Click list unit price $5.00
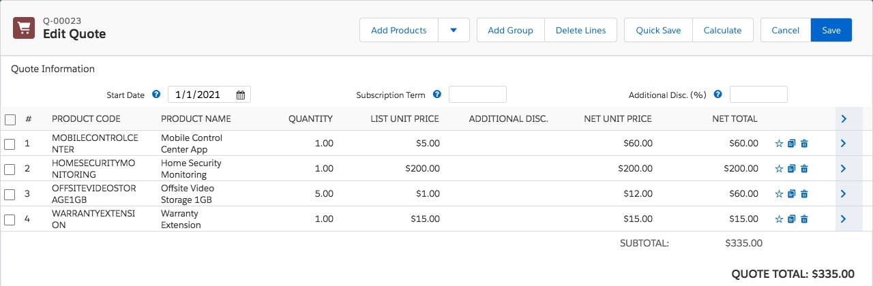 [428, 144]
